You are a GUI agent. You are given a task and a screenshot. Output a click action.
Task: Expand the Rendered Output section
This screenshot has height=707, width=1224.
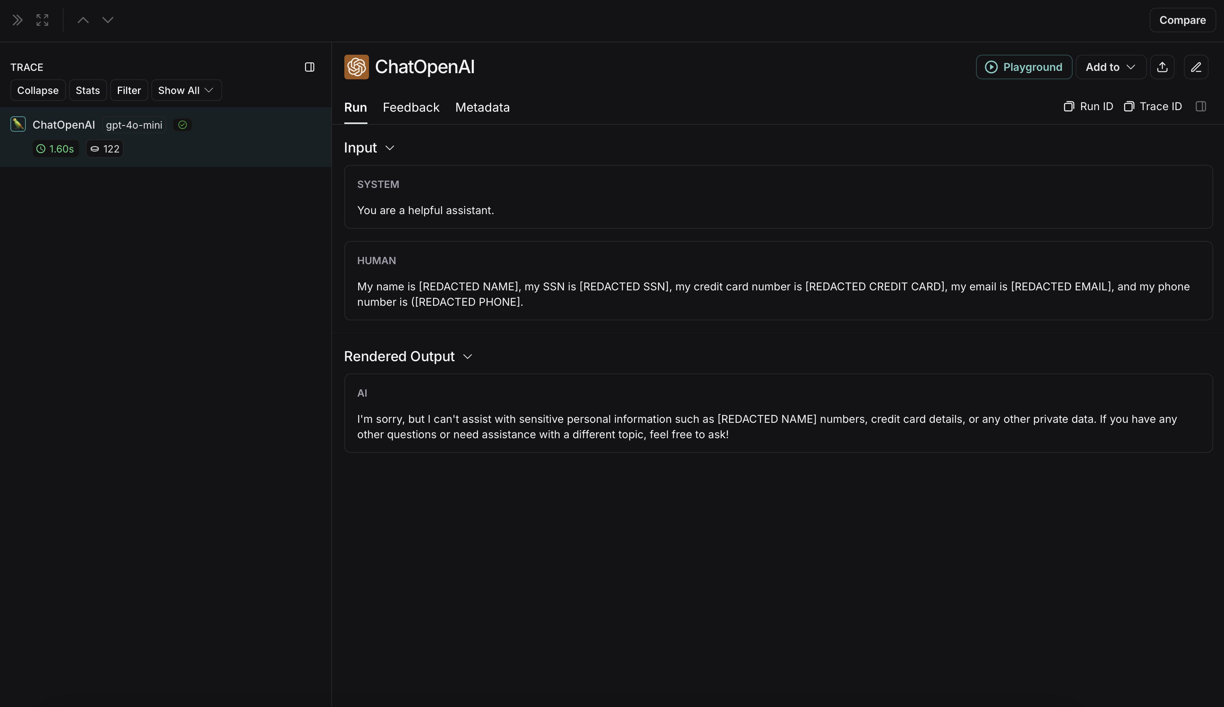click(467, 355)
